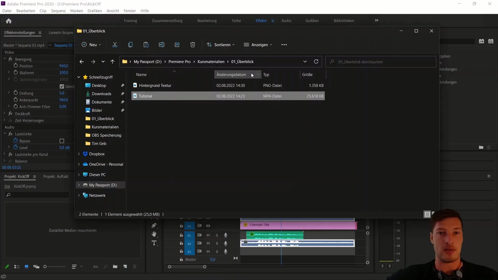
Task: Click the Copy icon in Explorer toolbar
Action: [130, 45]
